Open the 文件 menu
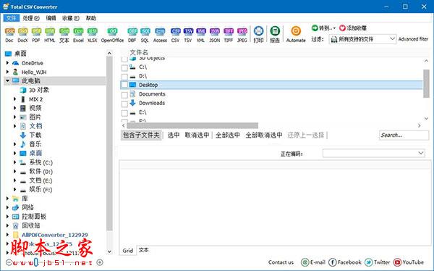Image resolution: width=434 pixels, height=271 pixels. 12,18
